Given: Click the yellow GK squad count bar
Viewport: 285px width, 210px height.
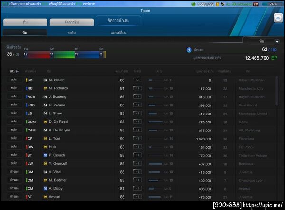Looking at the screenshot, I should 103,54.
